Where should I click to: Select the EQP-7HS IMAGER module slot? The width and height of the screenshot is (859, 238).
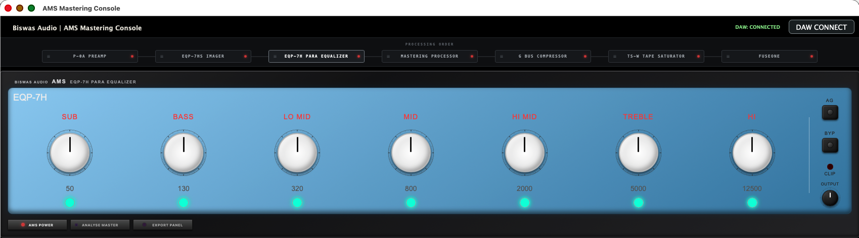click(203, 56)
